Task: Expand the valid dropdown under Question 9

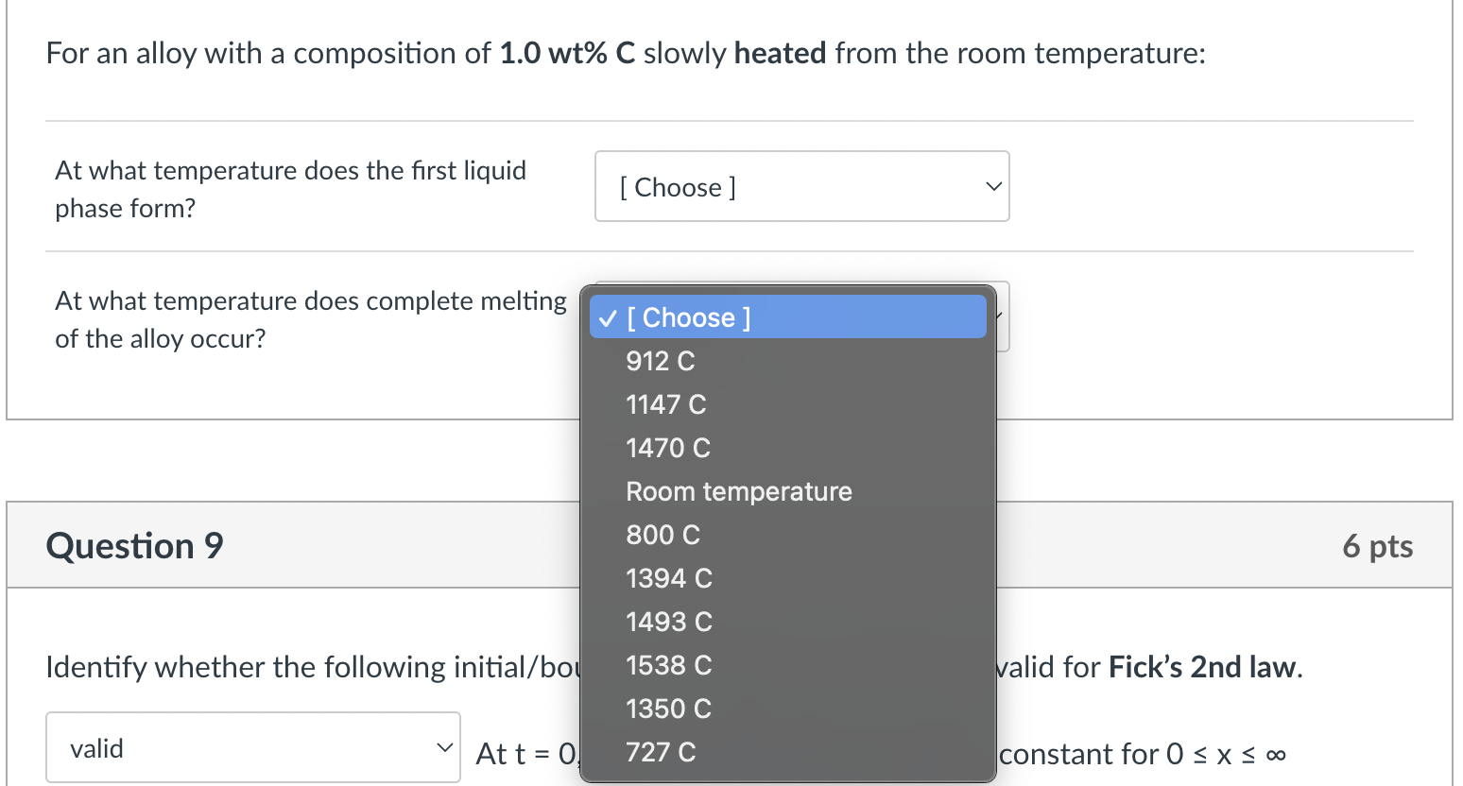Action: pos(252,747)
